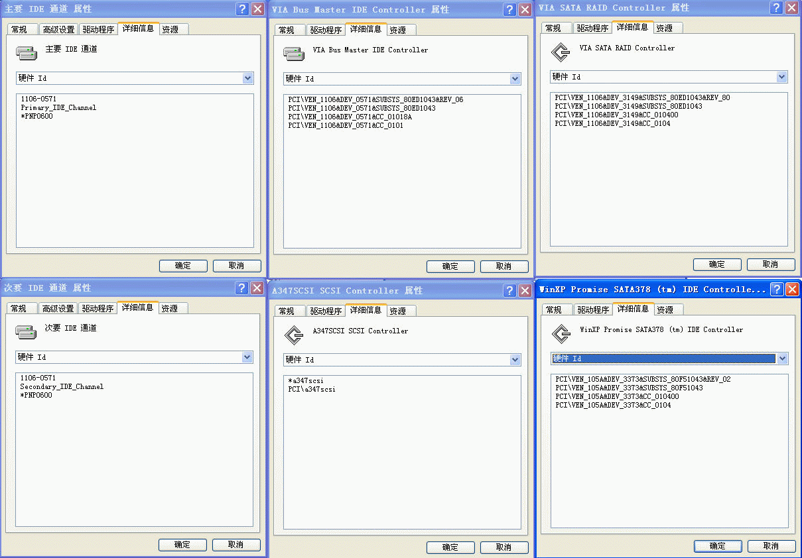This screenshot has width=802, height=558.
Task: Click device icon in 主要 IDE 通道 window
Action: point(27,52)
